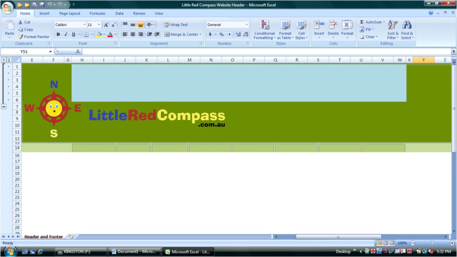Screen dimensions: 457x257
Task: Collapse the row group using the minus outline button
Action: (x=3, y=106)
